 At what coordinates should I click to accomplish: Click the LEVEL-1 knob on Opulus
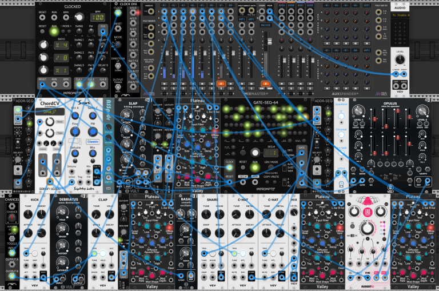[358, 111]
